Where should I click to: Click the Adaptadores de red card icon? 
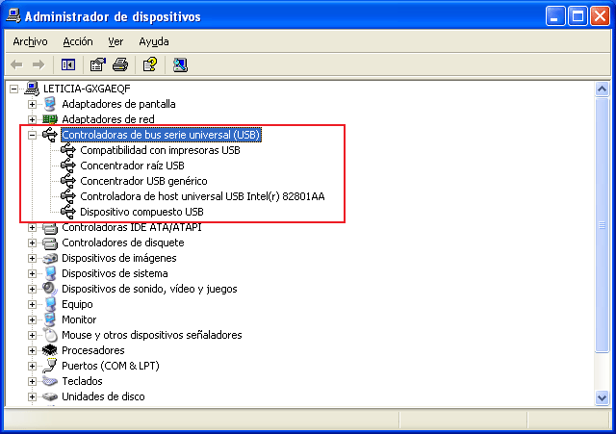pyautogui.click(x=50, y=119)
